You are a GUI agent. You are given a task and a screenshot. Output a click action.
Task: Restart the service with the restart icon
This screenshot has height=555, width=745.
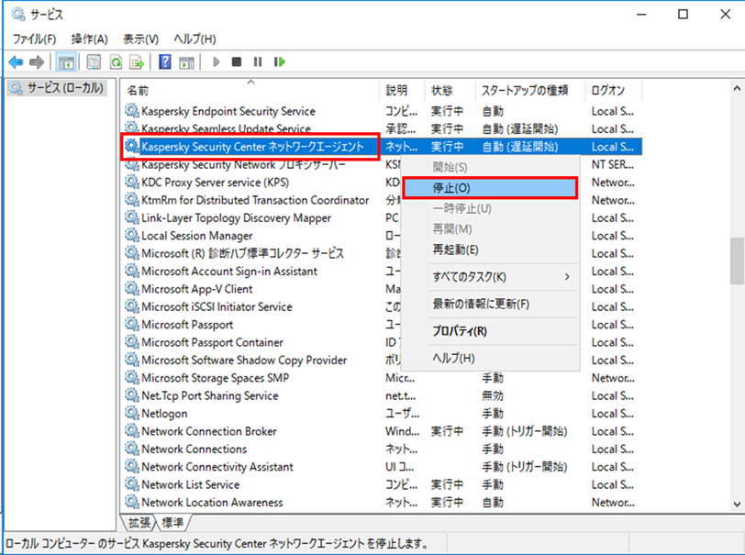click(280, 61)
